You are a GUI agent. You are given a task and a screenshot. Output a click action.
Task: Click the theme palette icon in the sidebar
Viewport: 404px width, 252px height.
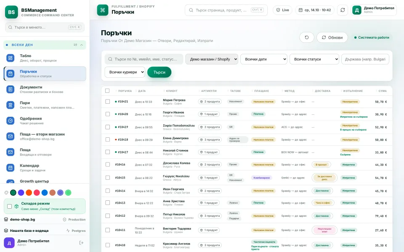[x=6, y=193]
